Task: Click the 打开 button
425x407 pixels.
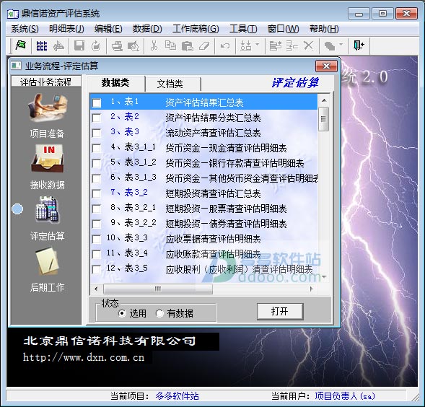Action: (280, 311)
